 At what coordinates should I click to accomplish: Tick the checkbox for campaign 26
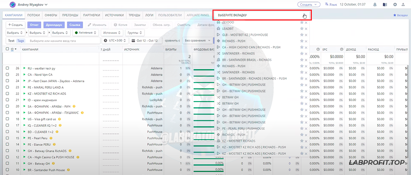(7, 68)
